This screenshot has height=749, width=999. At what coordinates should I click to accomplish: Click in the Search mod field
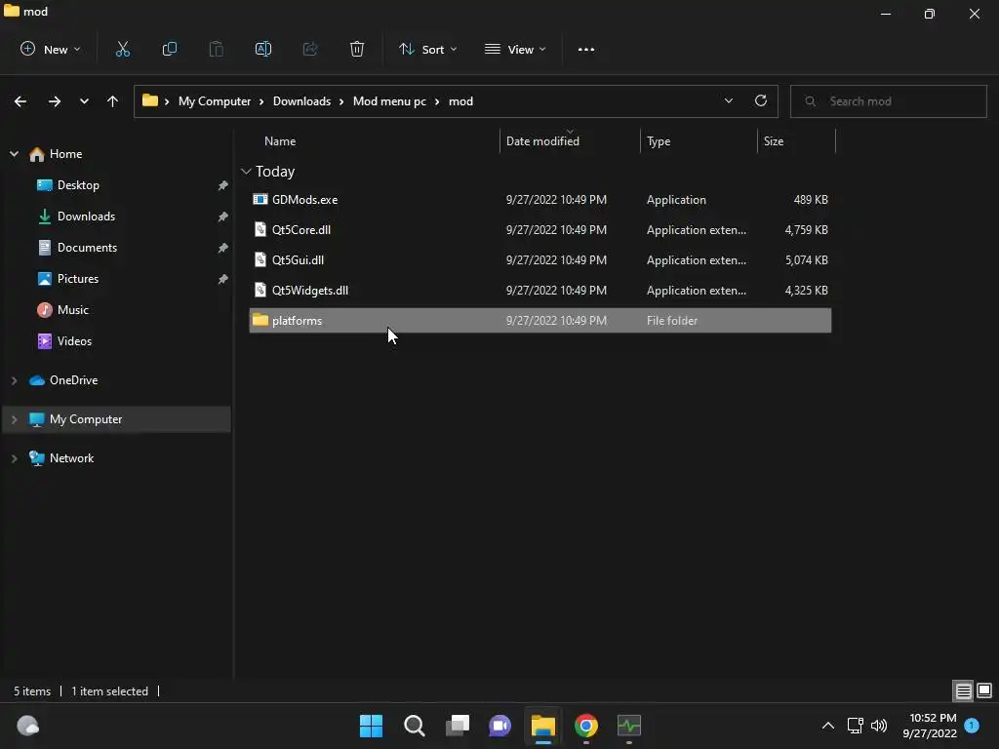[x=888, y=101]
